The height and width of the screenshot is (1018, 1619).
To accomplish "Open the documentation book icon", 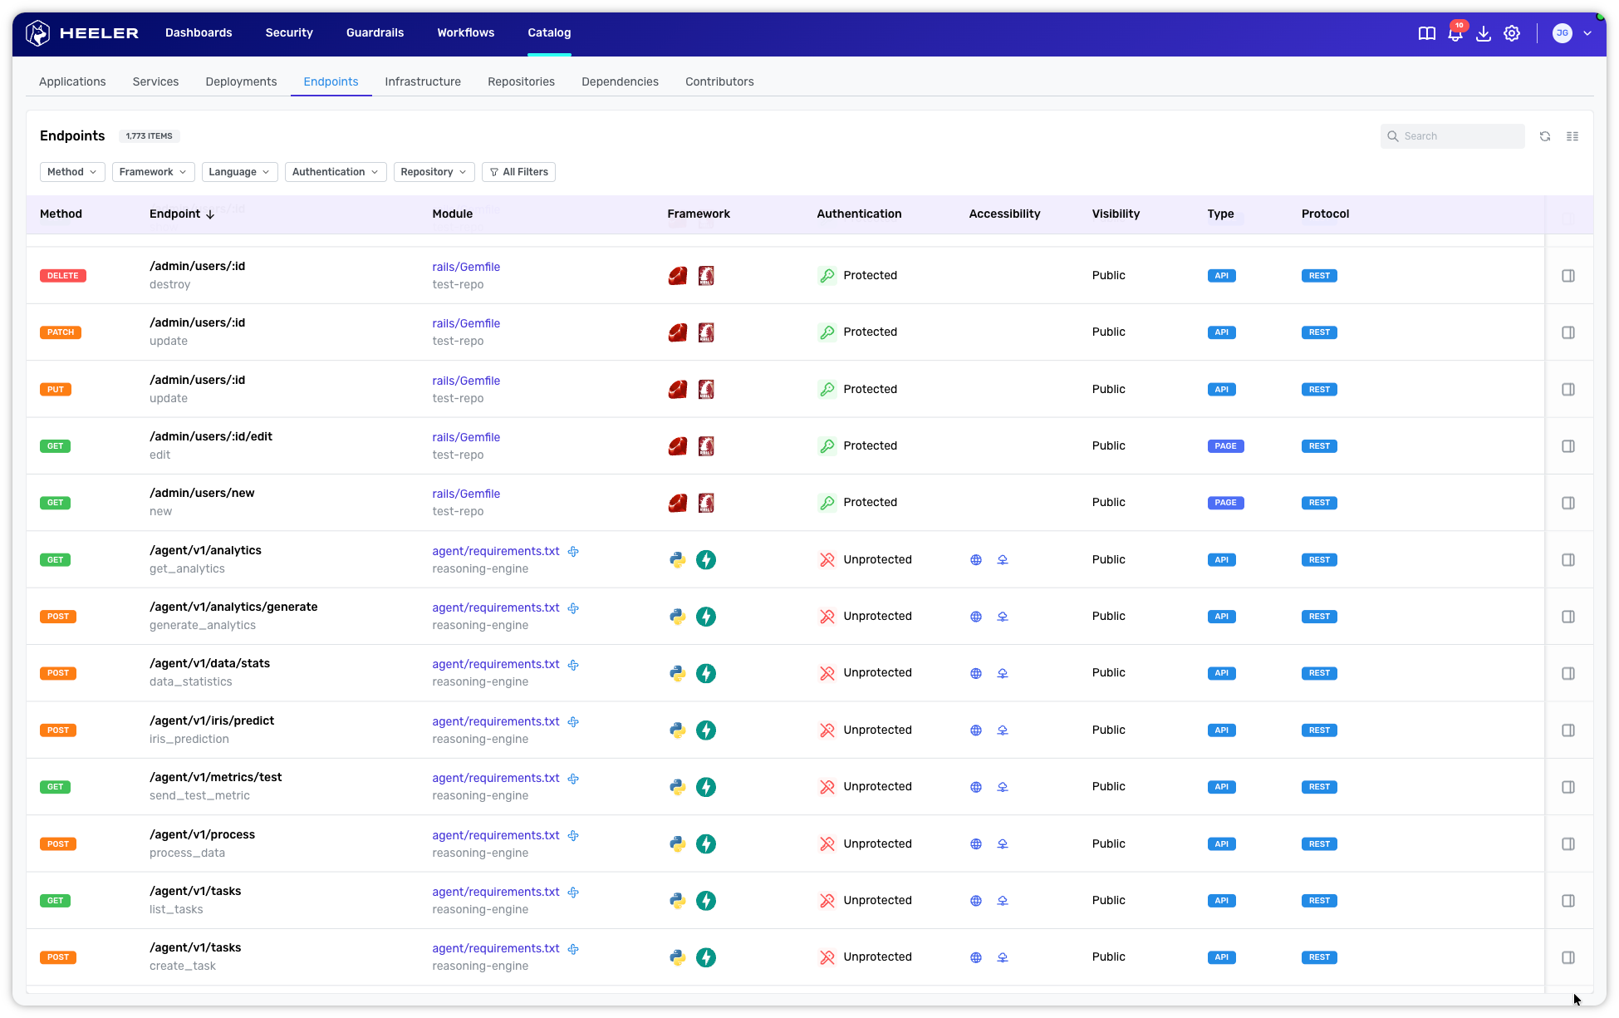I will pyautogui.click(x=1426, y=33).
